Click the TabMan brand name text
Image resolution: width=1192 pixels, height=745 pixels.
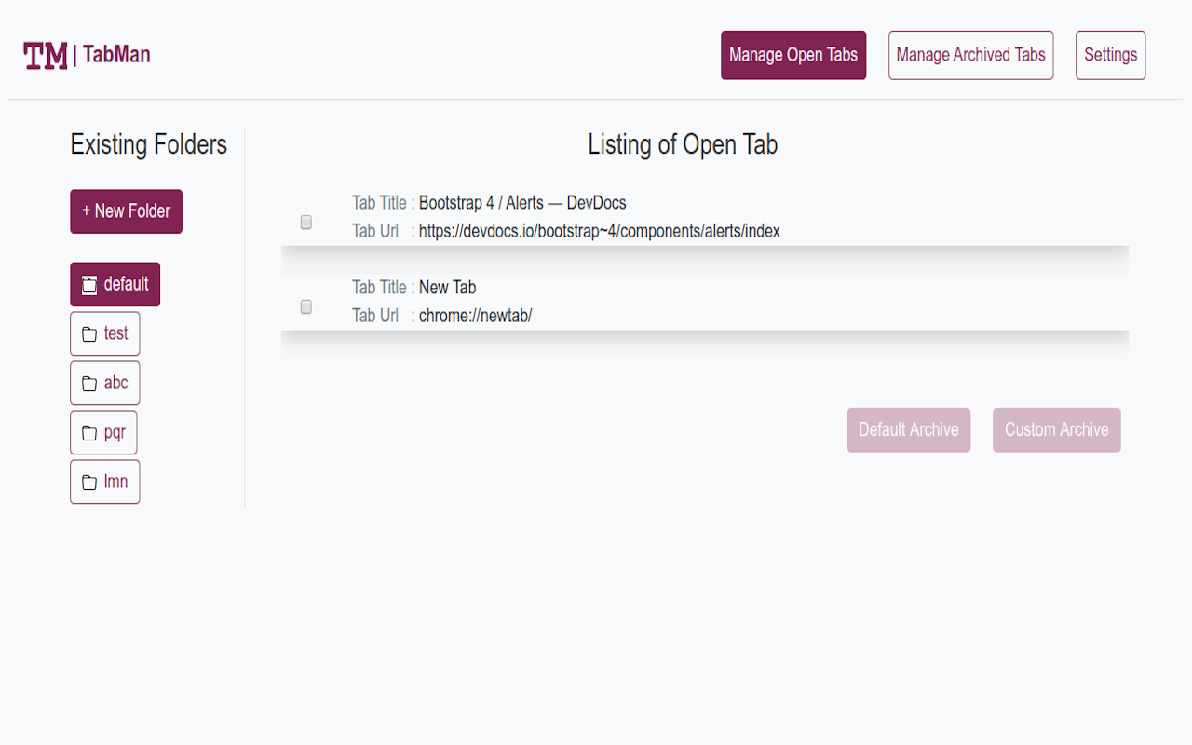pos(116,55)
